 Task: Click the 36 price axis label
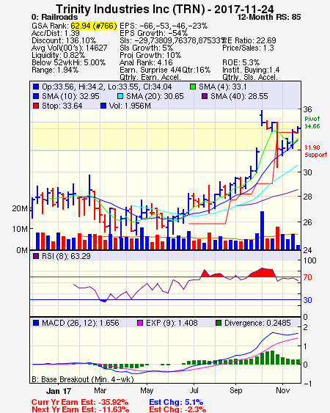[x=307, y=109]
